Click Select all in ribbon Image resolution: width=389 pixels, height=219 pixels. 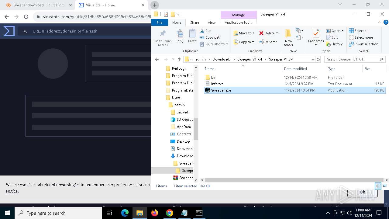click(359, 31)
